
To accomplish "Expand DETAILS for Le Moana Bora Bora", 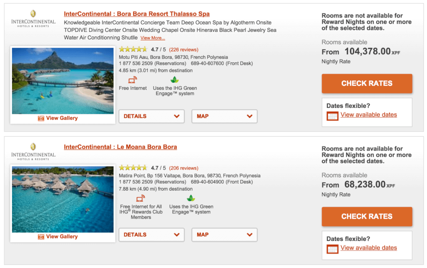I will pos(151,235).
